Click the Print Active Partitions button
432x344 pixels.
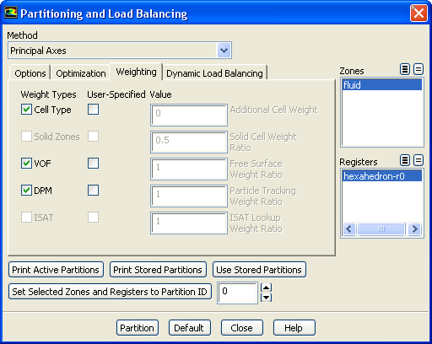click(x=56, y=270)
